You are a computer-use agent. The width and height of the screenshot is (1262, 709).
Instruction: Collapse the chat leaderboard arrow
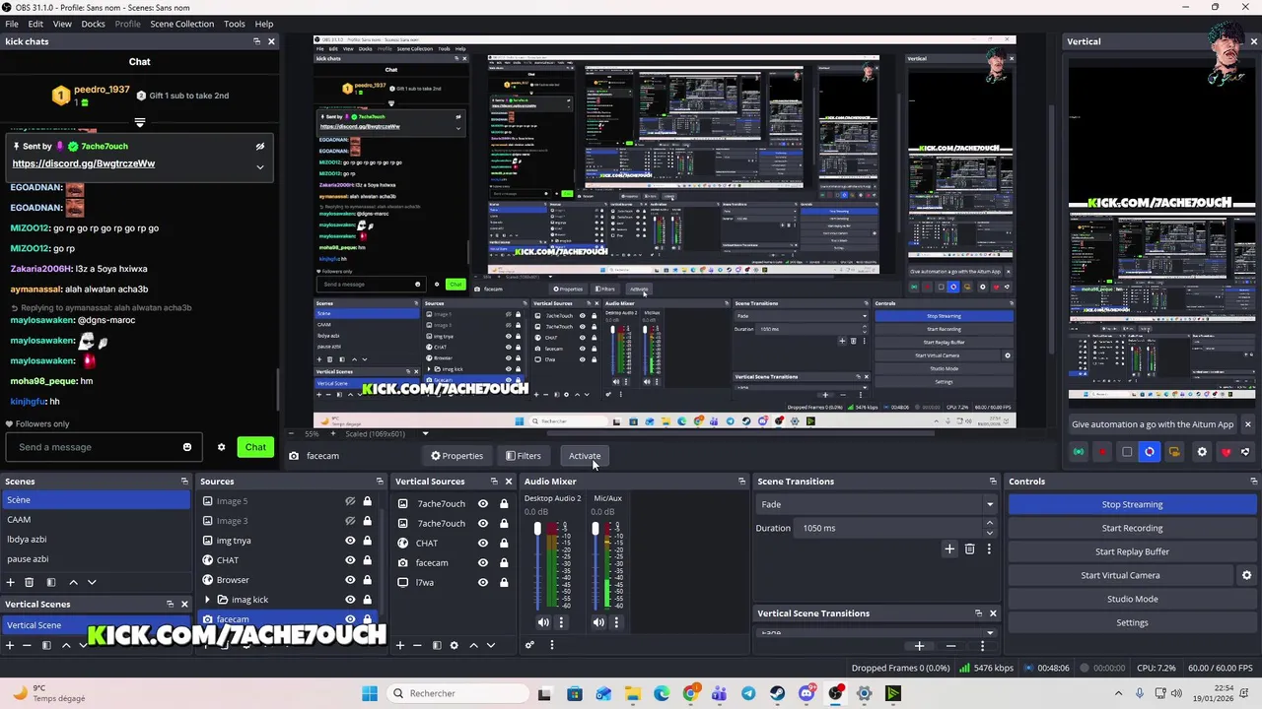(140, 123)
